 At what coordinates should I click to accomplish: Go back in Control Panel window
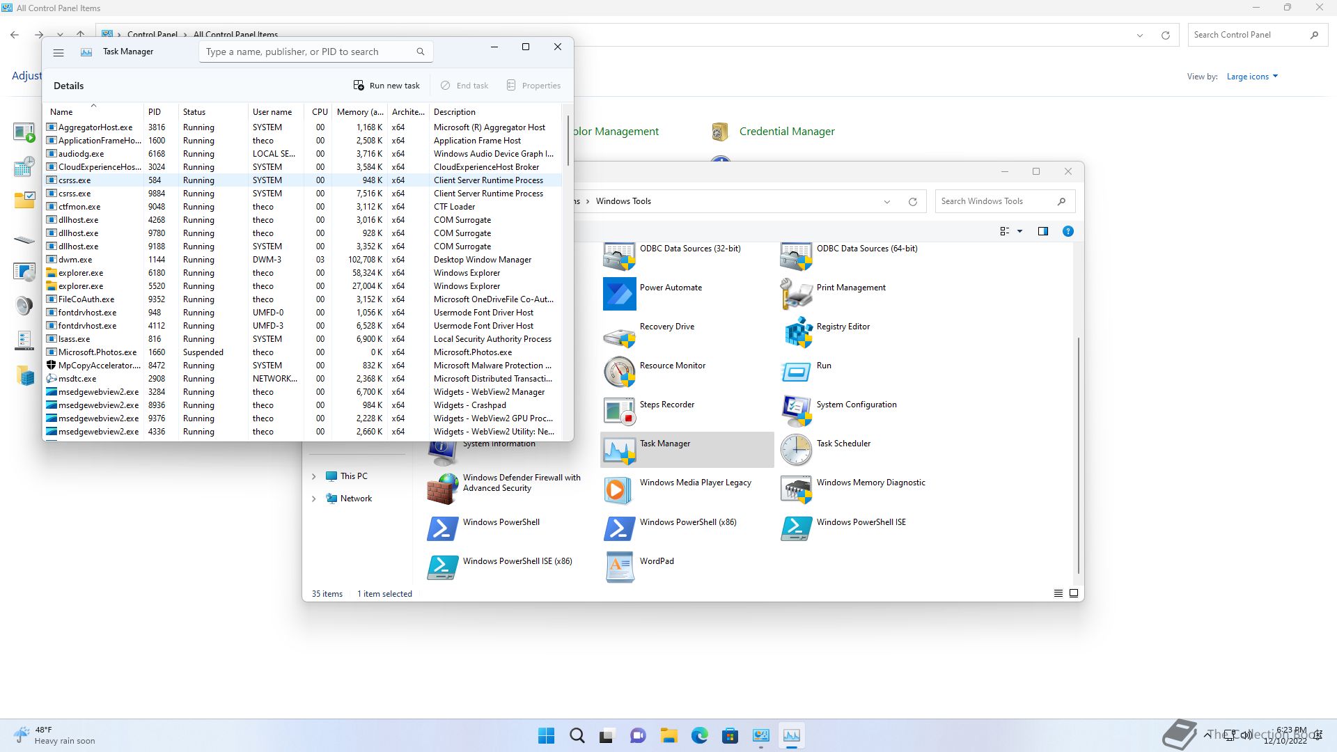click(x=15, y=35)
